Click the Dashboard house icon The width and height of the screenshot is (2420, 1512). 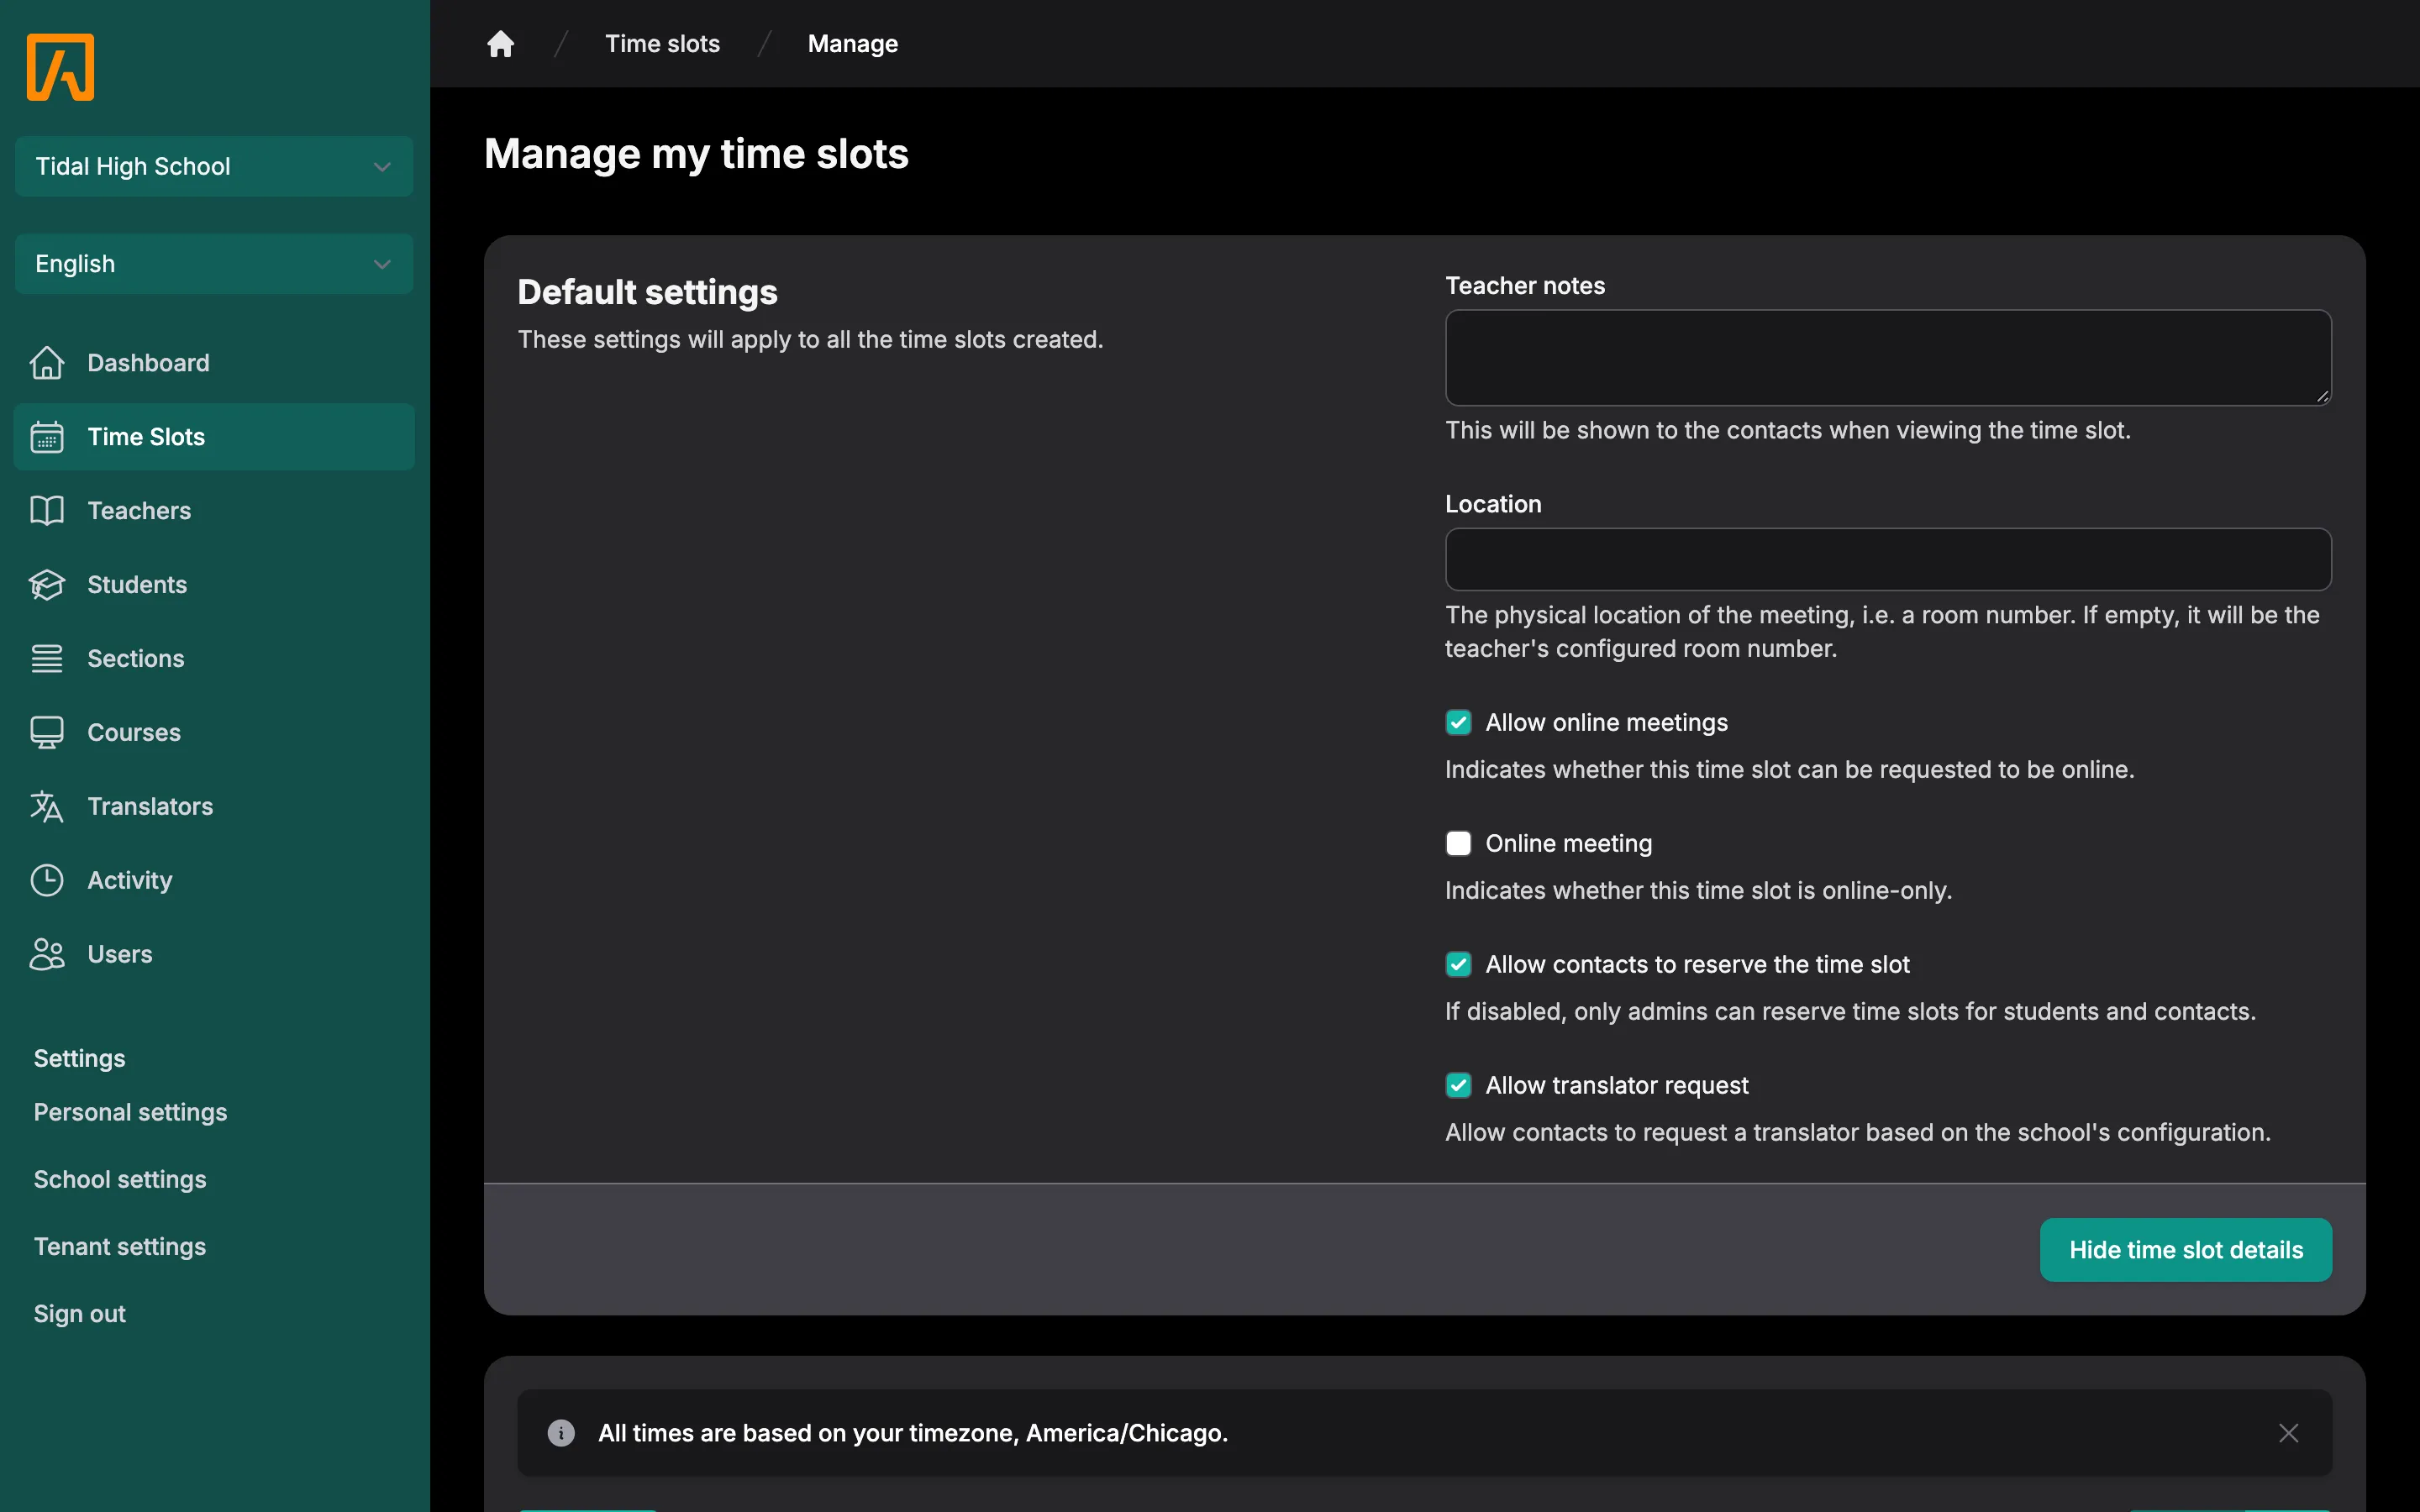(46, 363)
